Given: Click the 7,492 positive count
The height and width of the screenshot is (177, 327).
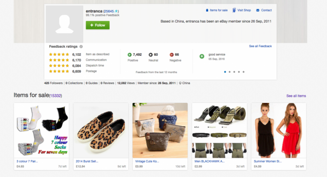Looking at the screenshot, I should pyautogui.click(x=137, y=55).
